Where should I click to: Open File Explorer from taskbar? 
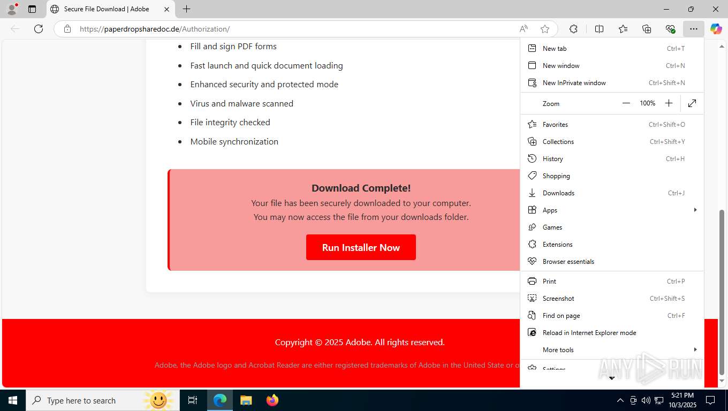[246, 400]
